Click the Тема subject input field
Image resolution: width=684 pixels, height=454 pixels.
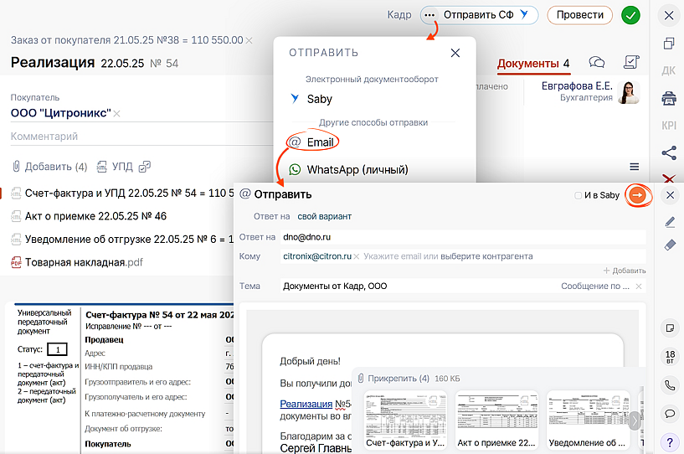point(419,286)
